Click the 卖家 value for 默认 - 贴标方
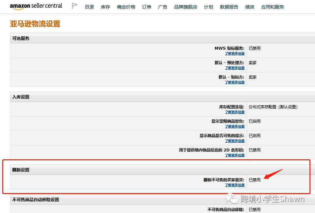 click(253, 77)
